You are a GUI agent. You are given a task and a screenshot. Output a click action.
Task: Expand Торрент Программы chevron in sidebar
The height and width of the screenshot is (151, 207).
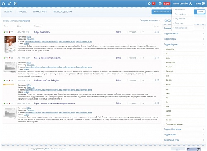click(x=204, y=129)
